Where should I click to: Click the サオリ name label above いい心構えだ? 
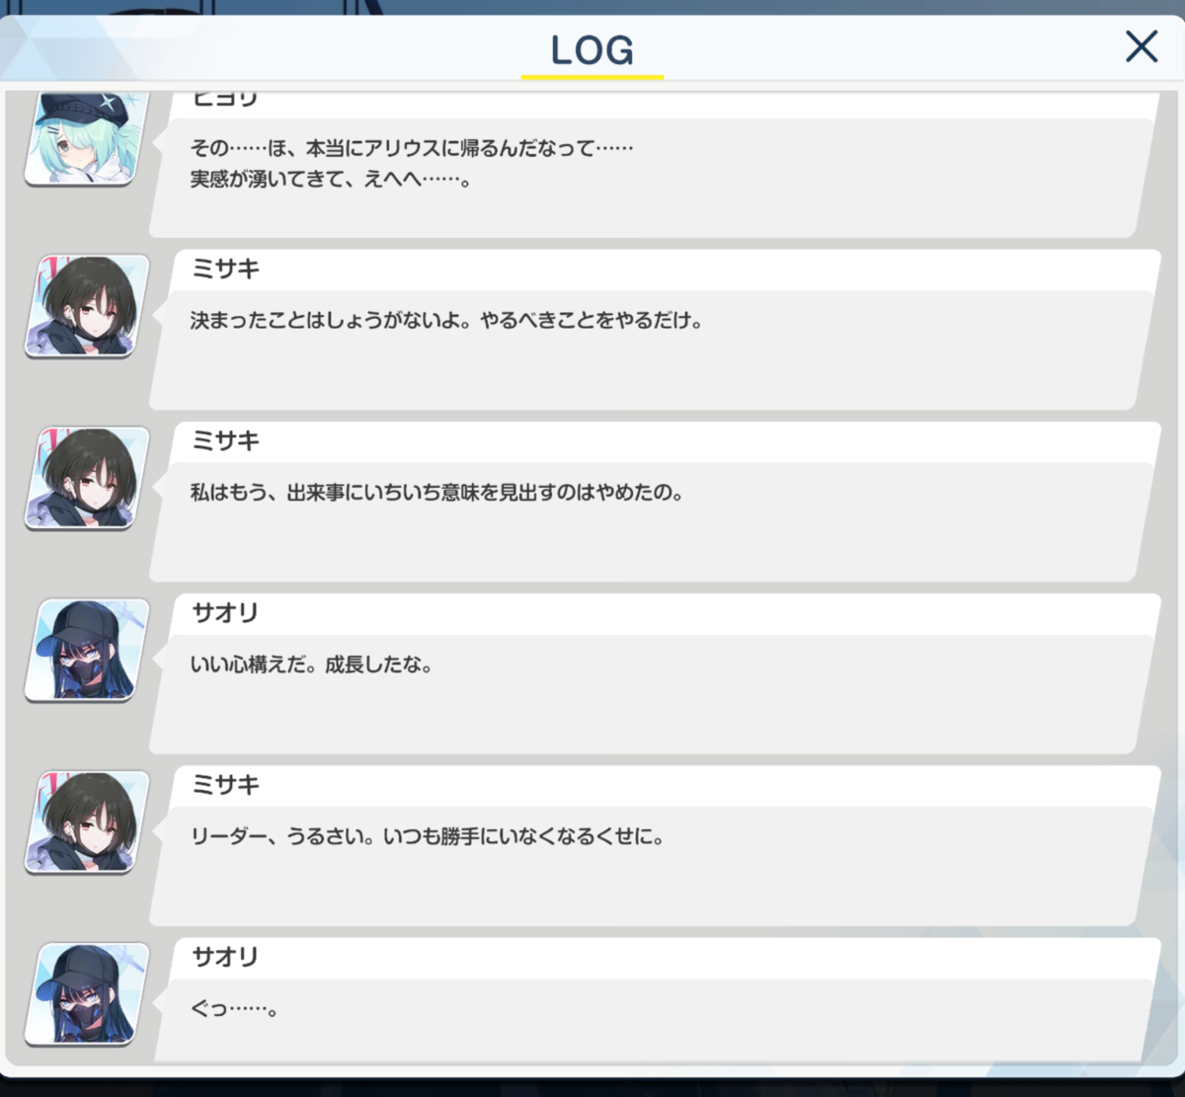click(x=225, y=613)
